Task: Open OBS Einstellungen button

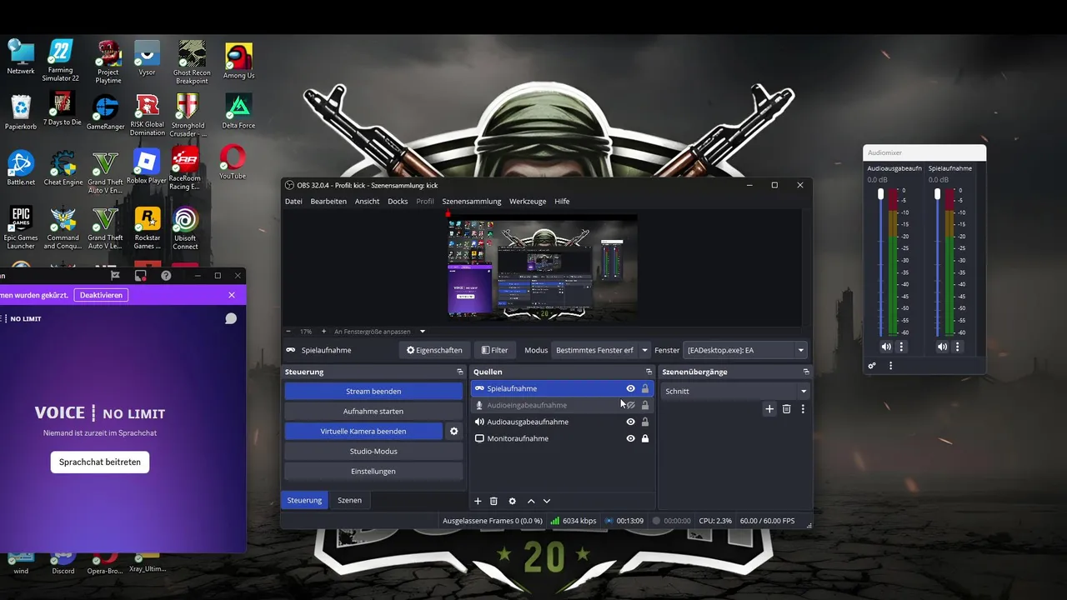Action: pos(373,471)
